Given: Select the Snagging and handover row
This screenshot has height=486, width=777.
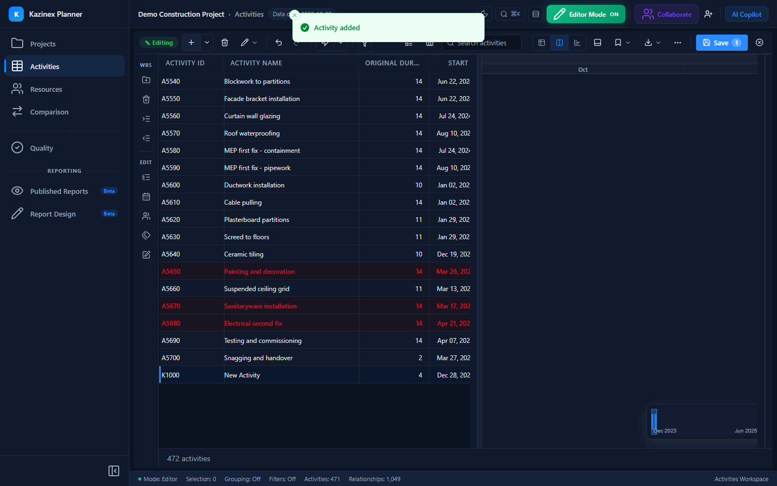Looking at the screenshot, I should point(315,358).
